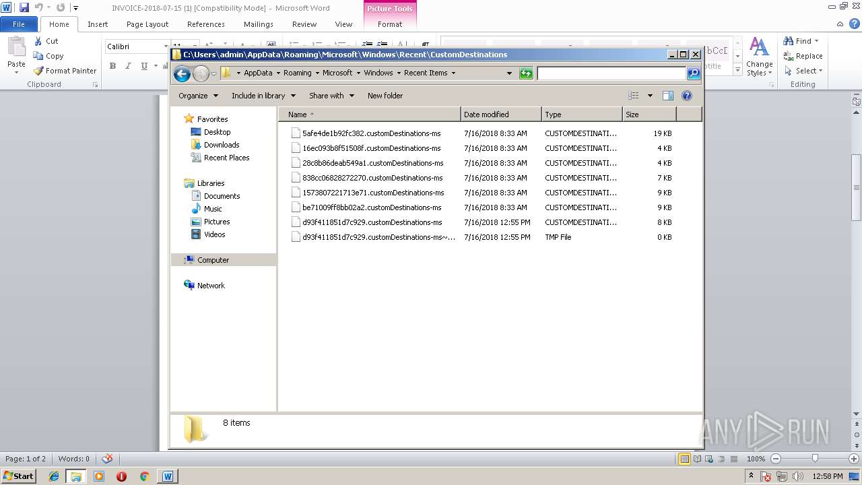Click the proofing errors icon in Word status bar

pyautogui.click(x=106, y=459)
